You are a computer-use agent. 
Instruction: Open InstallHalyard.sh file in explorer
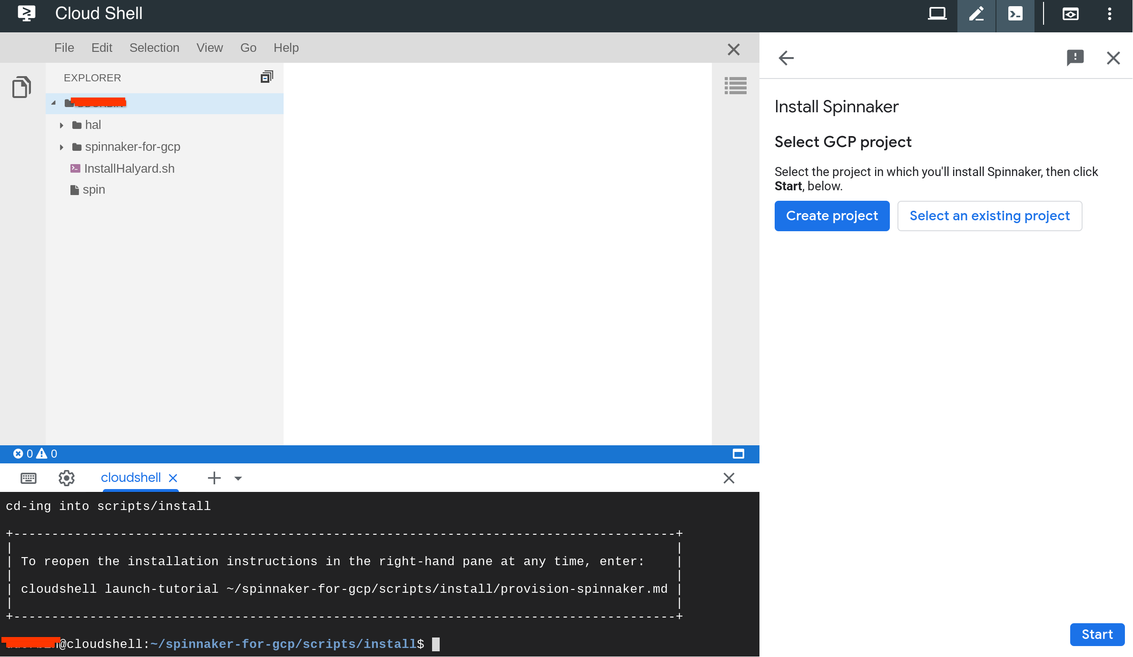pos(129,168)
